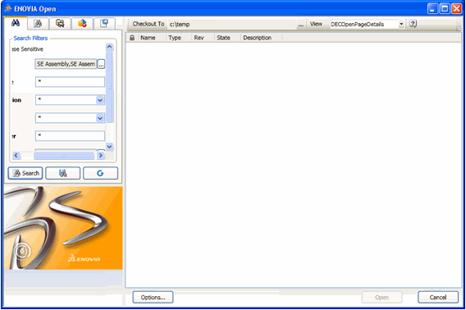Open the fifth tab with pages icon
This screenshot has height=310, width=466.
tap(104, 24)
